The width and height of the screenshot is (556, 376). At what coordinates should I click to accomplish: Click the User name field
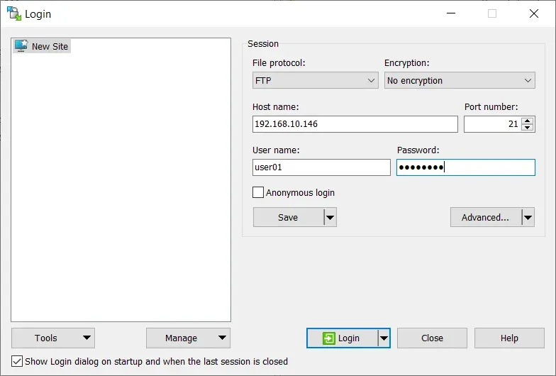321,167
